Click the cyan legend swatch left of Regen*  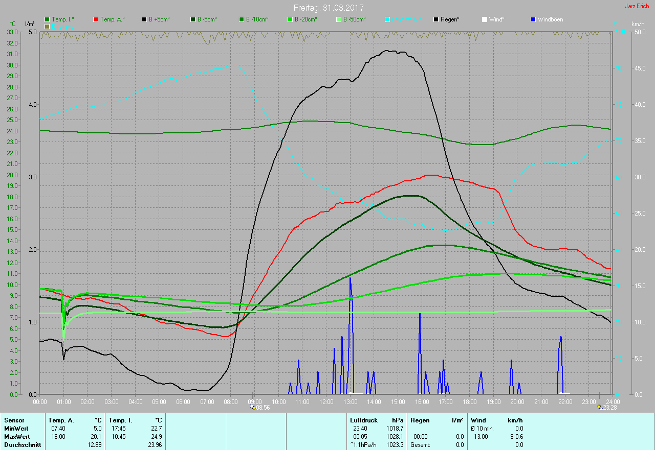(x=387, y=19)
